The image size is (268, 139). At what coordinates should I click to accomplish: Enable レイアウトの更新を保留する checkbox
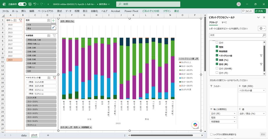point(211,134)
